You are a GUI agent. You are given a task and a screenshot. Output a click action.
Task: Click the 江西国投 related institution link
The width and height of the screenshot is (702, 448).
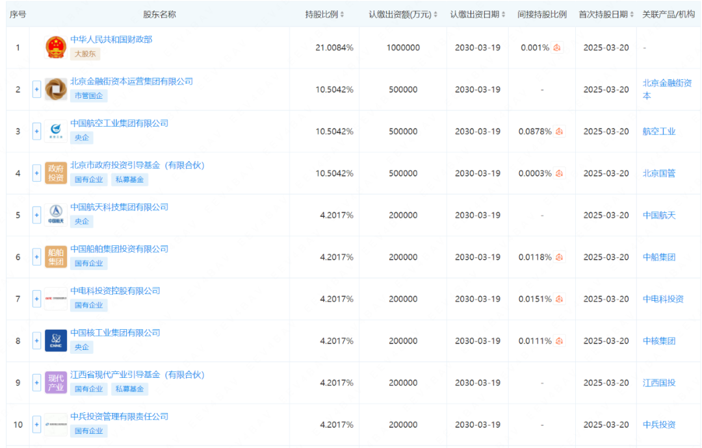pos(658,382)
